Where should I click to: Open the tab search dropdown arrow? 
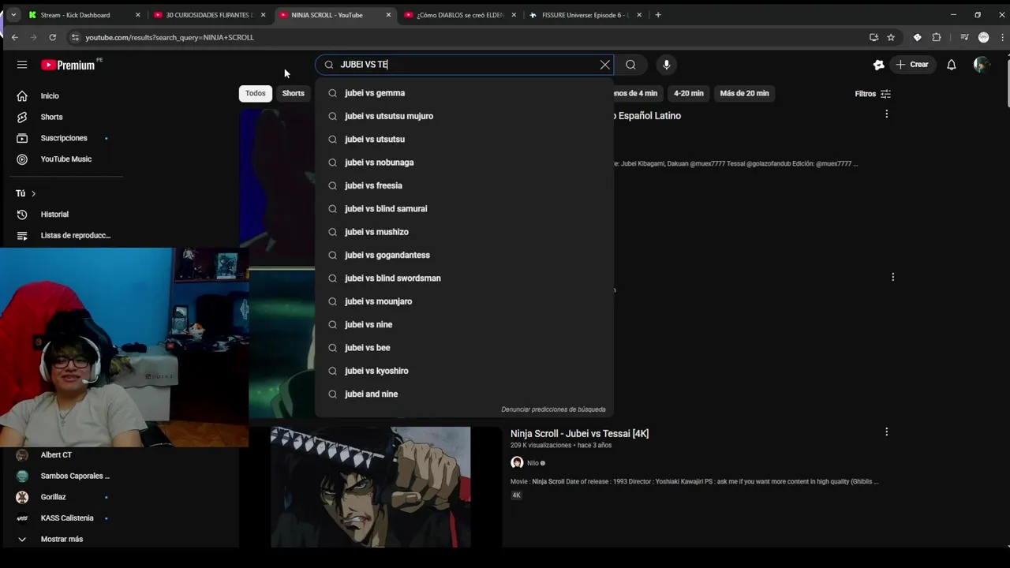coord(13,15)
